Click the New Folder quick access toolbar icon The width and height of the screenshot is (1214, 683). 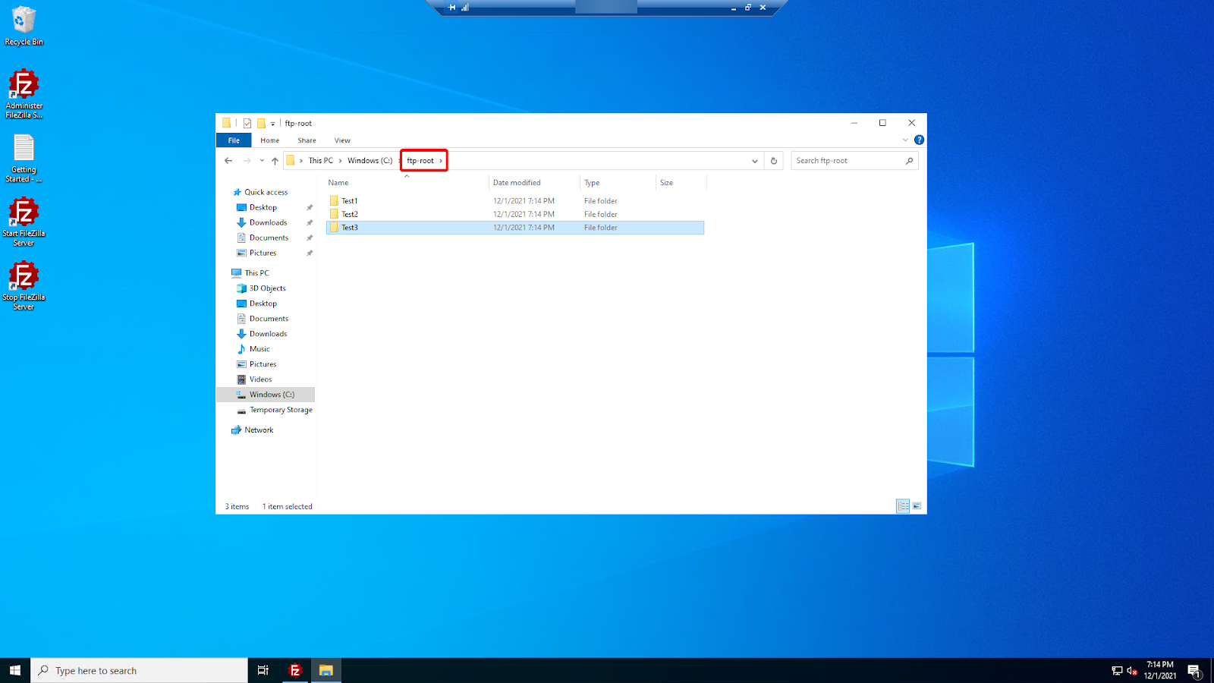pos(261,123)
